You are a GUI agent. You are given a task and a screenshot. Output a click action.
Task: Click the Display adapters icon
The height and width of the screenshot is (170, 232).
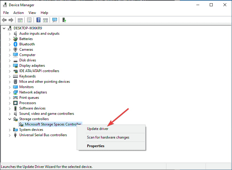click(15, 66)
